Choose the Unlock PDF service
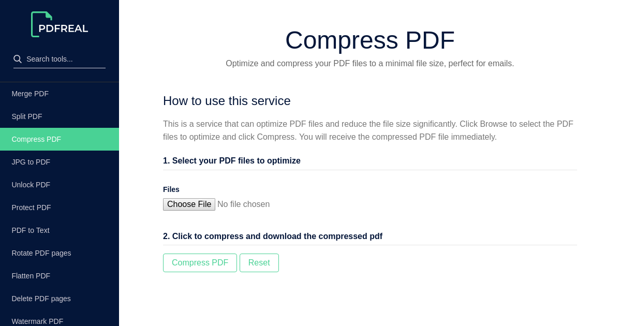This screenshot has height=326, width=621. (31, 185)
